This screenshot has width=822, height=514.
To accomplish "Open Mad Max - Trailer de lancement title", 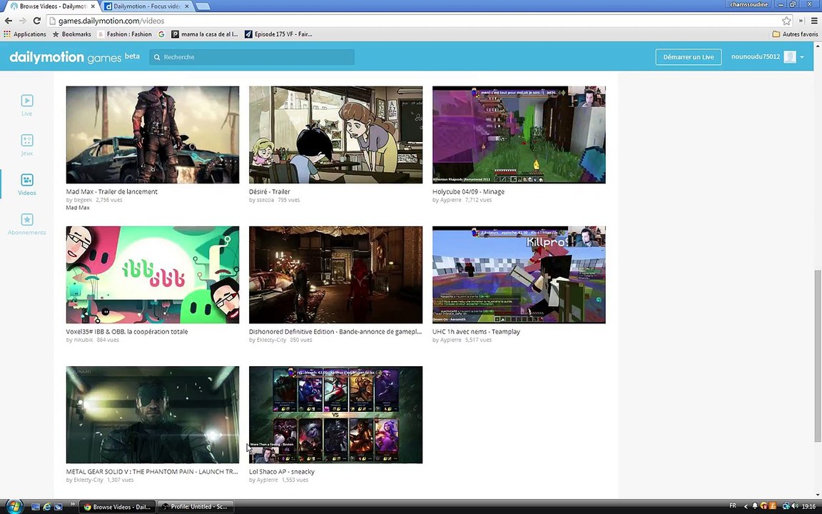I will coord(111,191).
